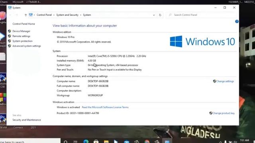Maximize the System window
The width and height of the screenshot is (255, 143).
point(225,8)
